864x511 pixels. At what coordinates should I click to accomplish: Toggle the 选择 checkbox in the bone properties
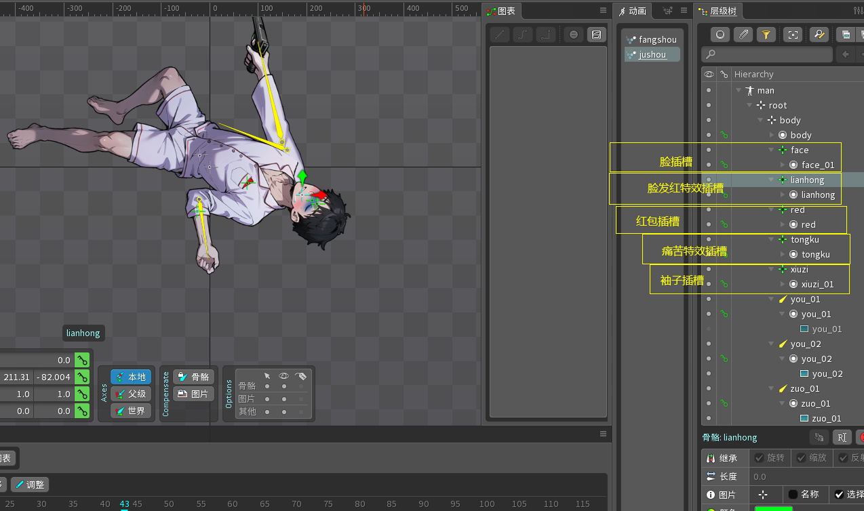840,495
